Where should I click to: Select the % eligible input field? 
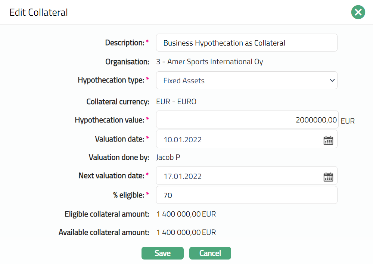246,195
